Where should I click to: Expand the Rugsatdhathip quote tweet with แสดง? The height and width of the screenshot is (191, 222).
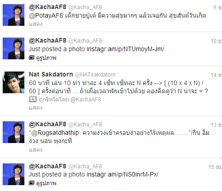click(36, 150)
